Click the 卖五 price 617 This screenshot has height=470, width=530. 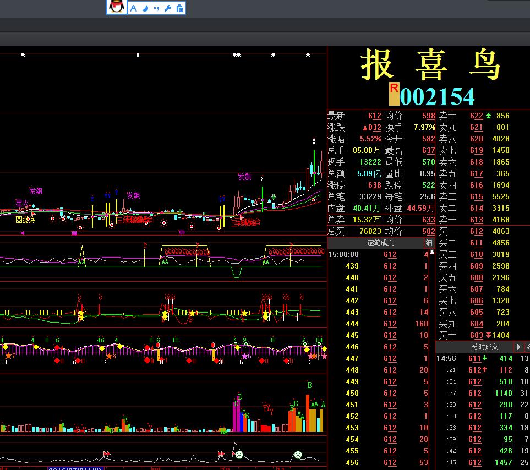476,173
